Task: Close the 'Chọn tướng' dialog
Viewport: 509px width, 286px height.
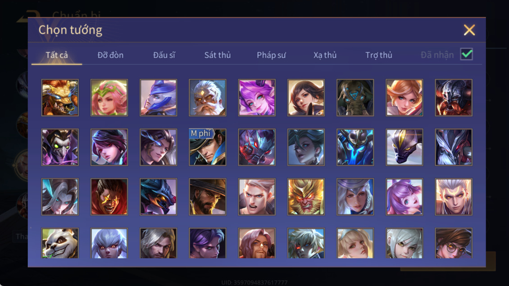Action: pos(469,30)
